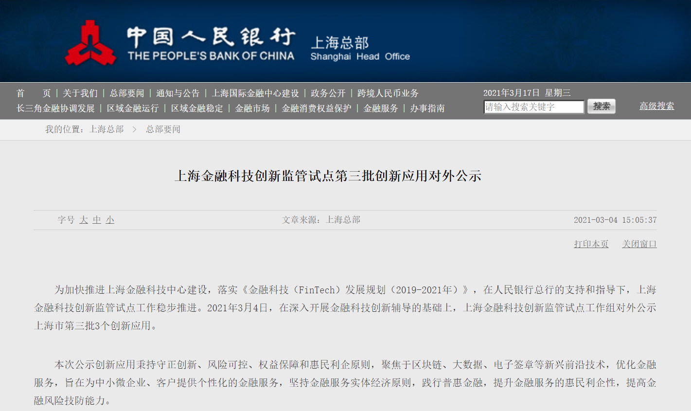Set font size to 中
This screenshot has width=691, height=411.
[97, 220]
